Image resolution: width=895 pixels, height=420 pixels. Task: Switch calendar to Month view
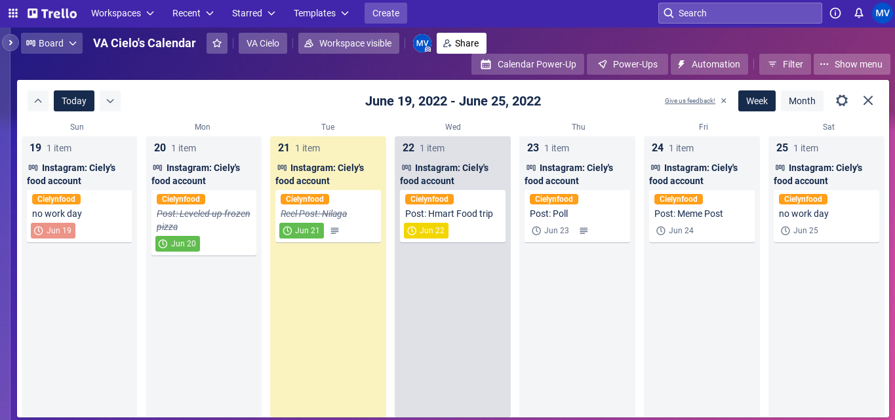pos(802,101)
